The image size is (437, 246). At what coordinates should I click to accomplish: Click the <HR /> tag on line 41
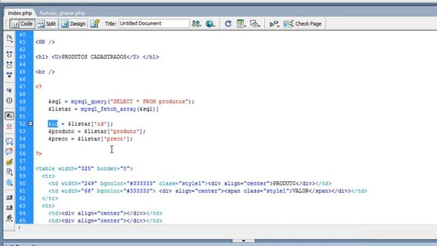click(45, 42)
